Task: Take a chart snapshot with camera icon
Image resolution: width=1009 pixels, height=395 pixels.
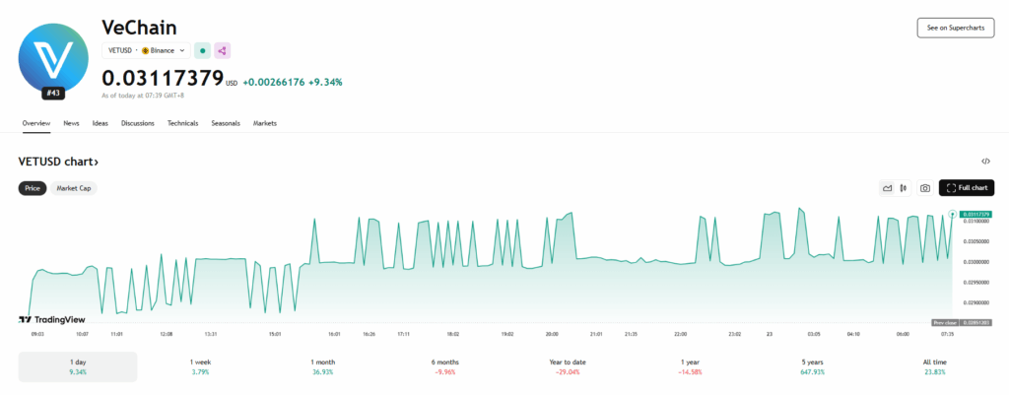Action: pyautogui.click(x=924, y=188)
